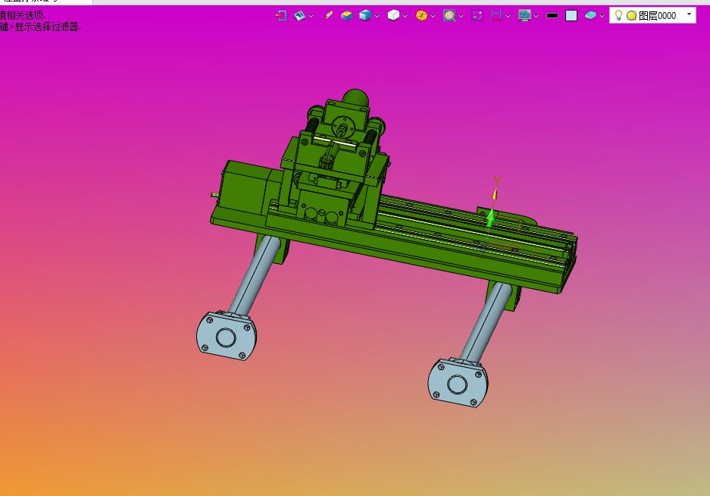
Task: Open the white cube view dropdown arrow
Action: [405, 17]
